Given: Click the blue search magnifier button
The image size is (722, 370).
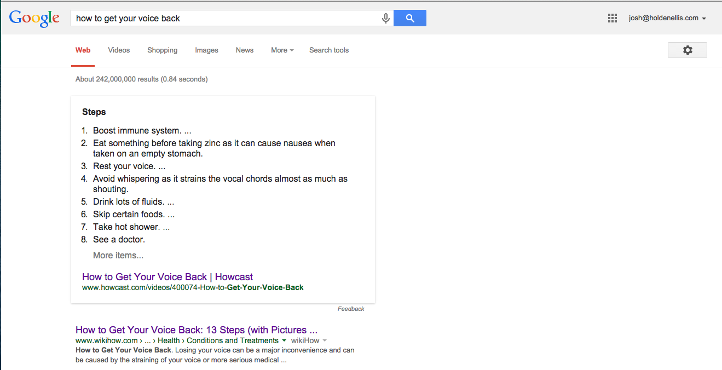Looking at the screenshot, I should click(x=410, y=18).
